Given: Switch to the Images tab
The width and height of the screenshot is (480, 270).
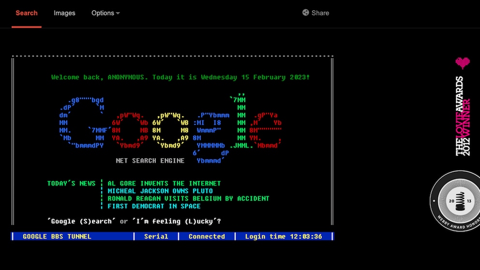Looking at the screenshot, I should (64, 13).
